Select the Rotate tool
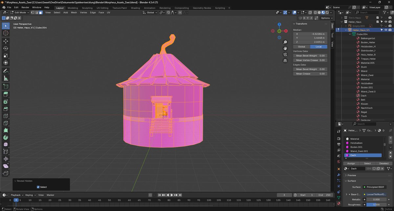Screen dimensions: 394x211 point(6,48)
